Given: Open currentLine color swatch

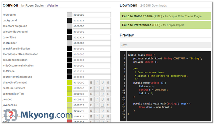Looking at the screenshot, I should (70, 37).
